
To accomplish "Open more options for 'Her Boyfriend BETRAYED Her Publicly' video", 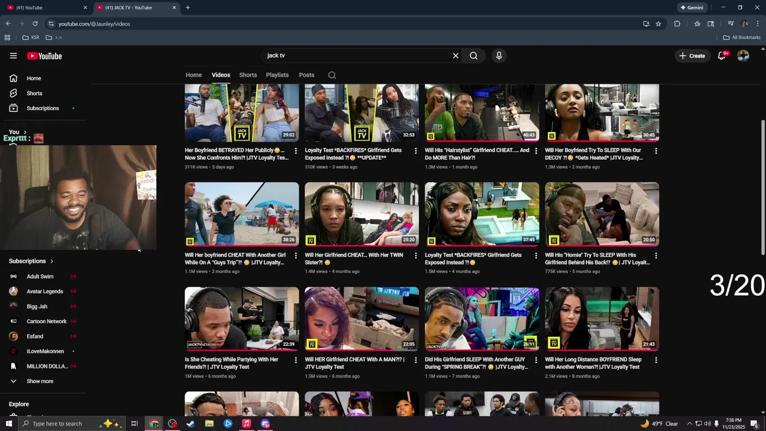I will (296, 151).
